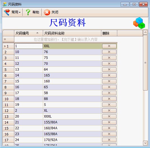
Task: Delete the XXL size row
Action: click(x=109, y=46)
